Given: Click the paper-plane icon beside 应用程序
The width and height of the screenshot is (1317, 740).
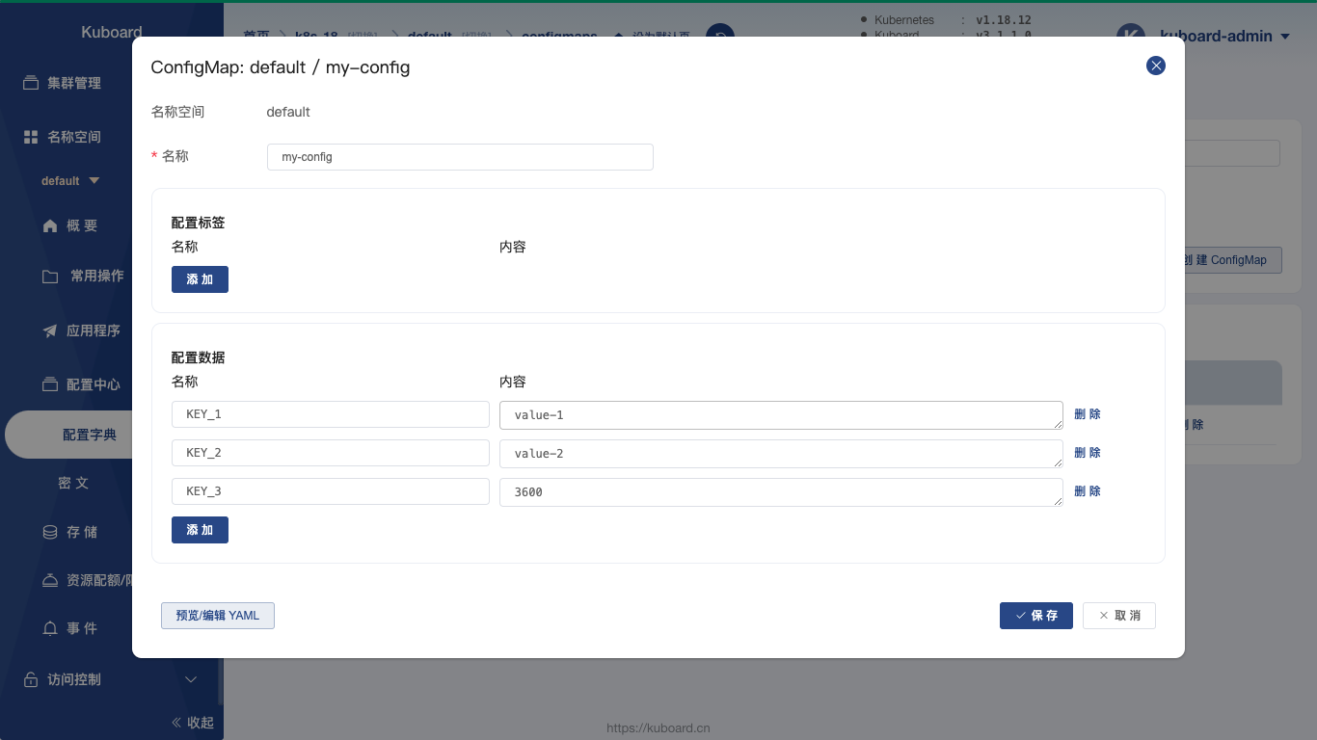Looking at the screenshot, I should click(x=50, y=330).
